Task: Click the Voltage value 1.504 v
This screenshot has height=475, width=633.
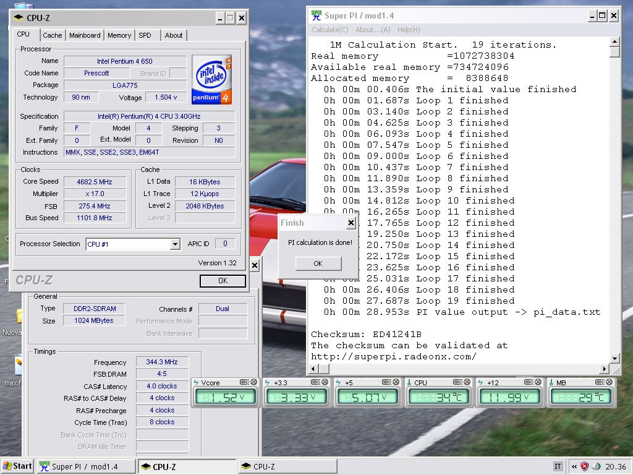Action: 166,97
